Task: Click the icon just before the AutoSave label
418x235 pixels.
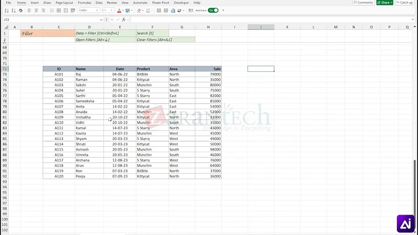Action: tap(180, 11)
